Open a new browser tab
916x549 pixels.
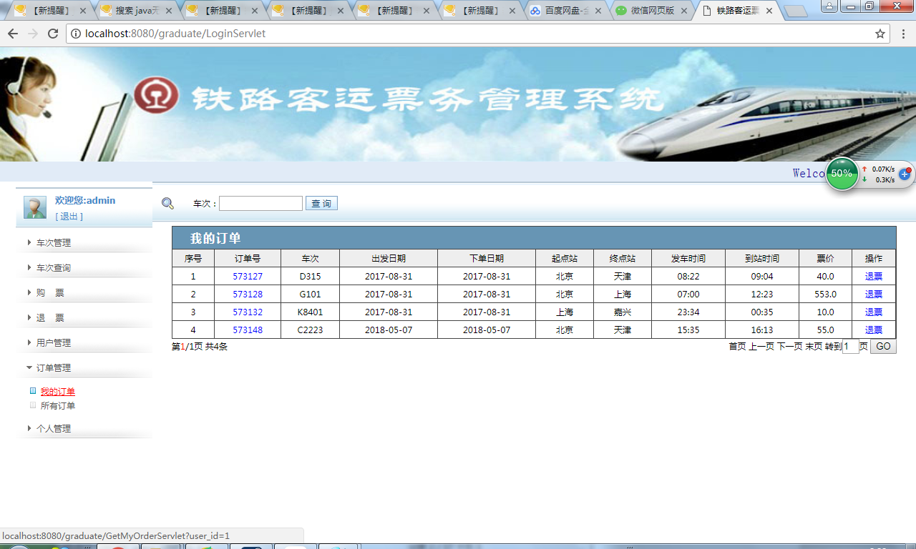796,11
